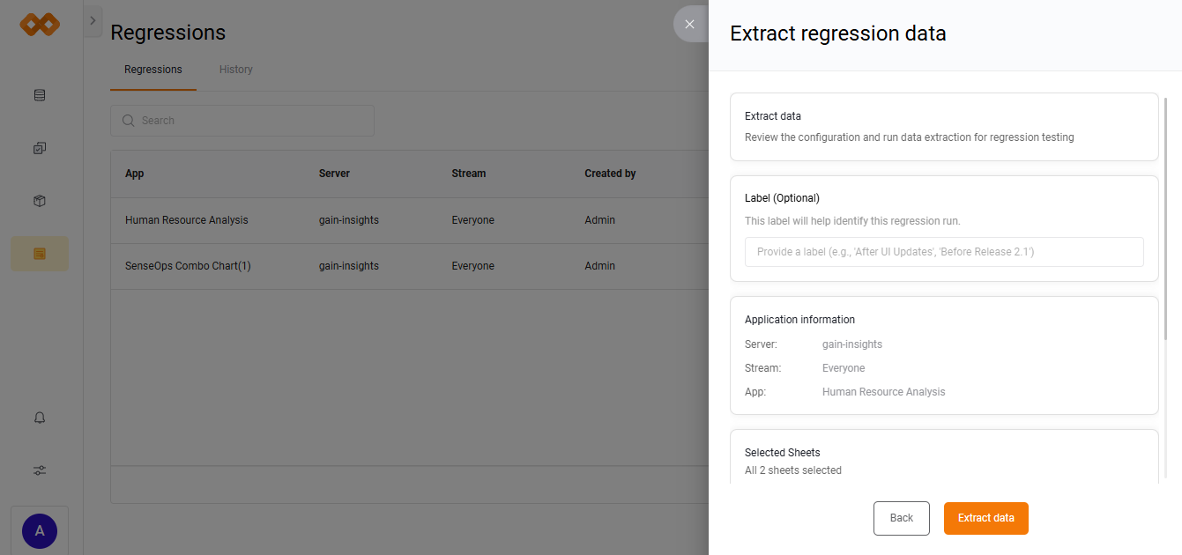
Task: Open the notifications bell
Action: pos(39,418)
